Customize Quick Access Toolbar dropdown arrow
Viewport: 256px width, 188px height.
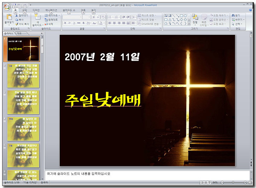point(31,5)
